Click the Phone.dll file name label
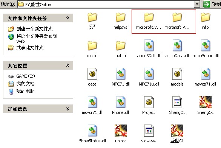This screenshot has width=221, height=148. pyautogui.click(x=121, y=112)
